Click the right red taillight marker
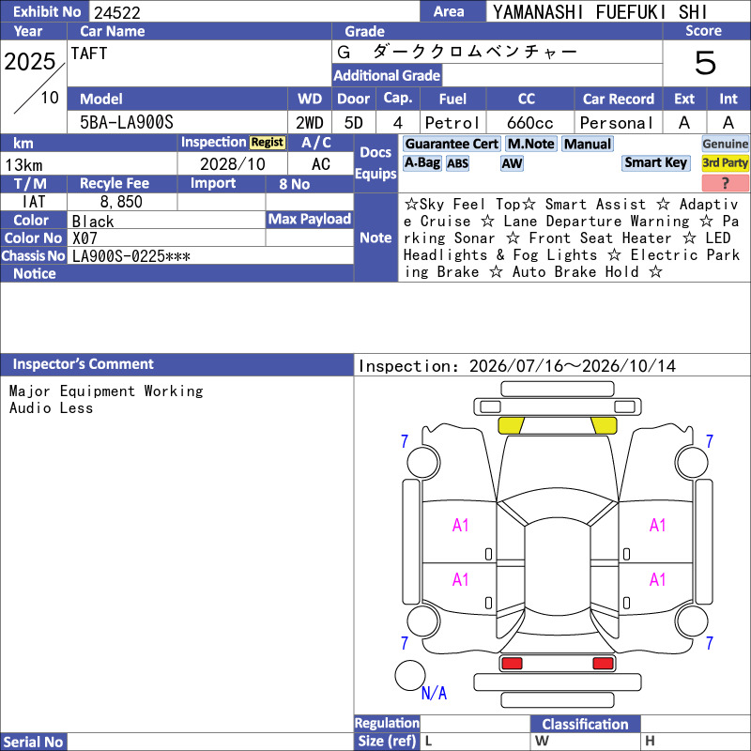This screenshot has width=751, height=751. coord(603,664)
